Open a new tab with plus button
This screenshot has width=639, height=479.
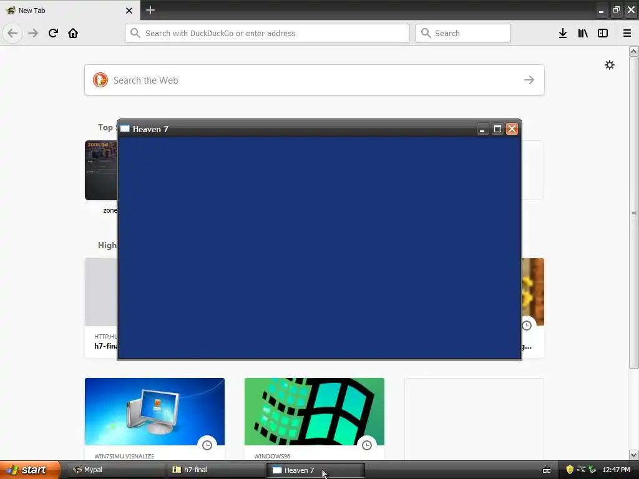pos(150,10)
